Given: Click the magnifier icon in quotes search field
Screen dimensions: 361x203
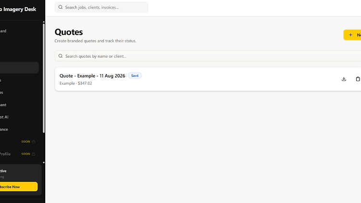Looking at the screenshot, I should 60,56.
